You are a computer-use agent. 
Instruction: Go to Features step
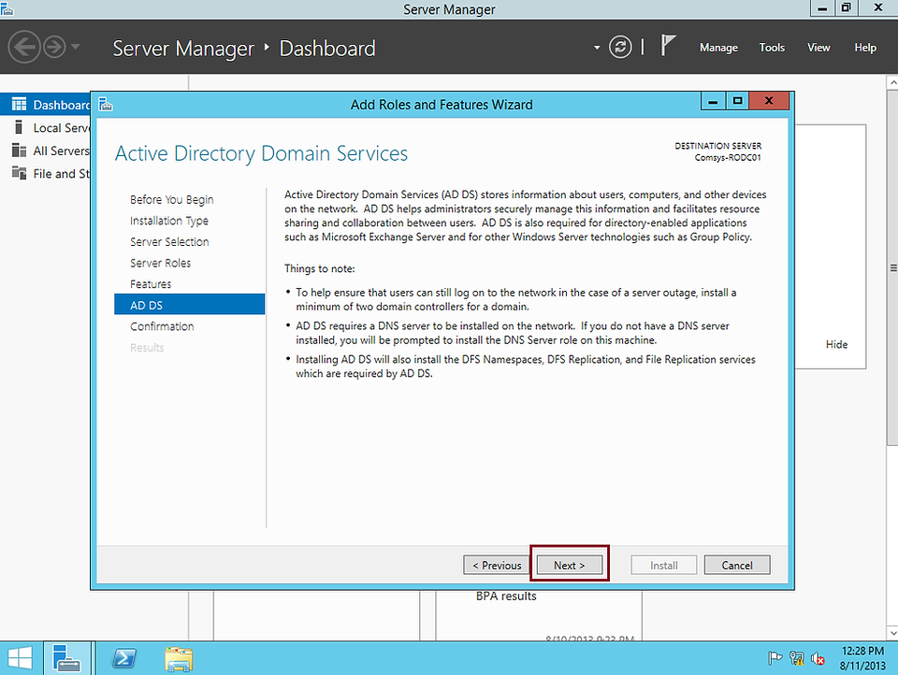pos(150,284)
